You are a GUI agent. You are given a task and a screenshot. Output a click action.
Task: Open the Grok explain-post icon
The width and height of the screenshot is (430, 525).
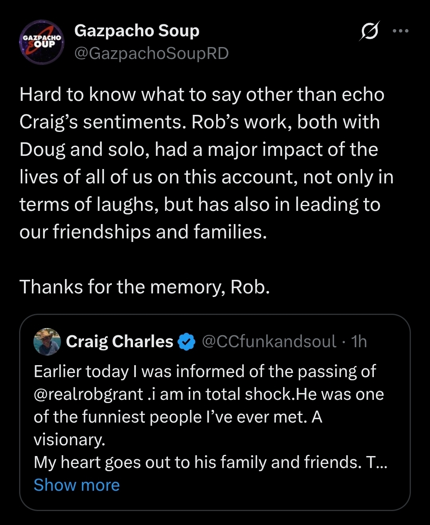pyautogui.click(x=369, y=31)
